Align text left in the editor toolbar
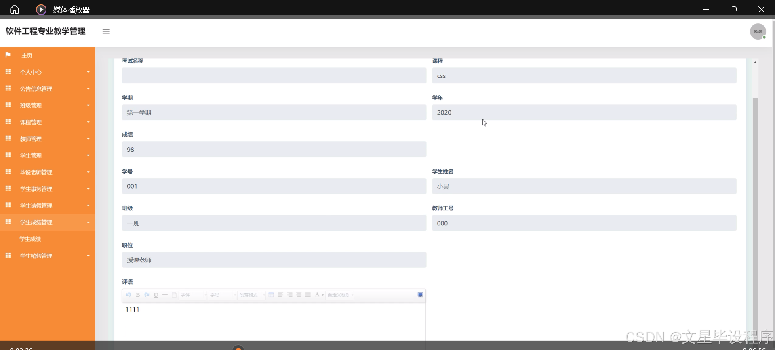This screenshot has height=350, width=775. pos(280,295)
